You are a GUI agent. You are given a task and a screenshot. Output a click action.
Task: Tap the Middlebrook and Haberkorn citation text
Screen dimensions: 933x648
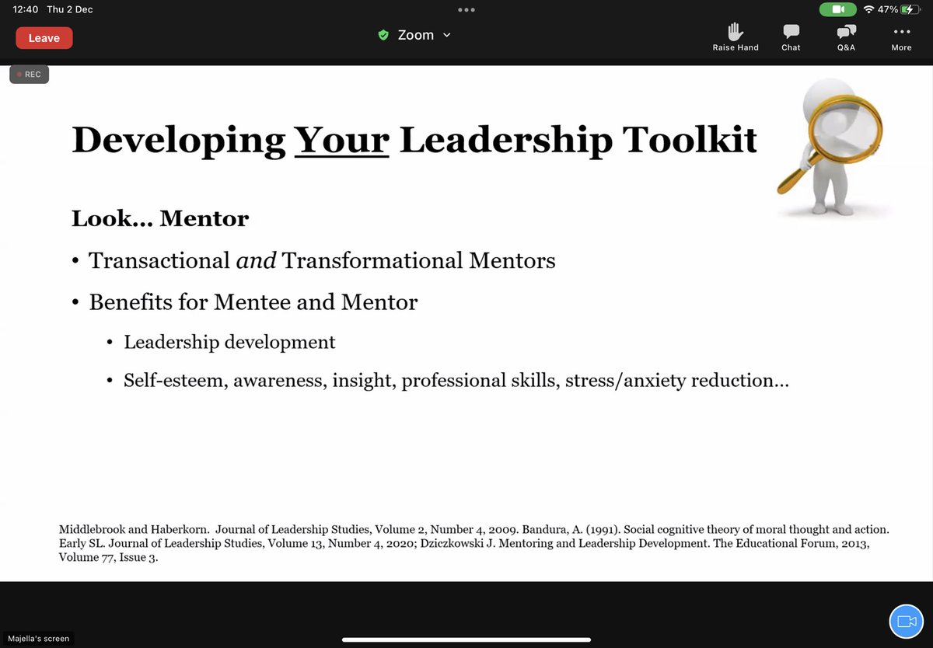tap(474, 543)
